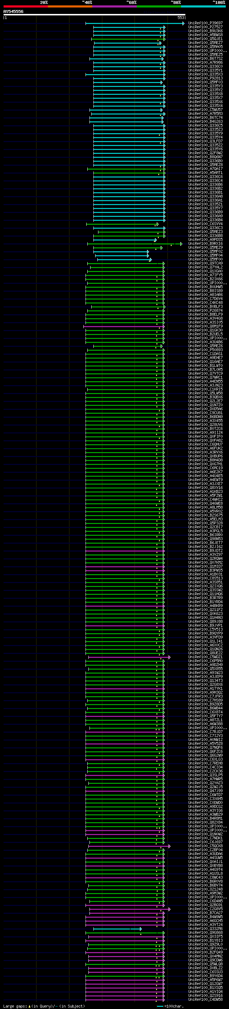Click label UniRef100_A7R986
The height and width of the screenshot is (1009, 229).
[205, 62]
